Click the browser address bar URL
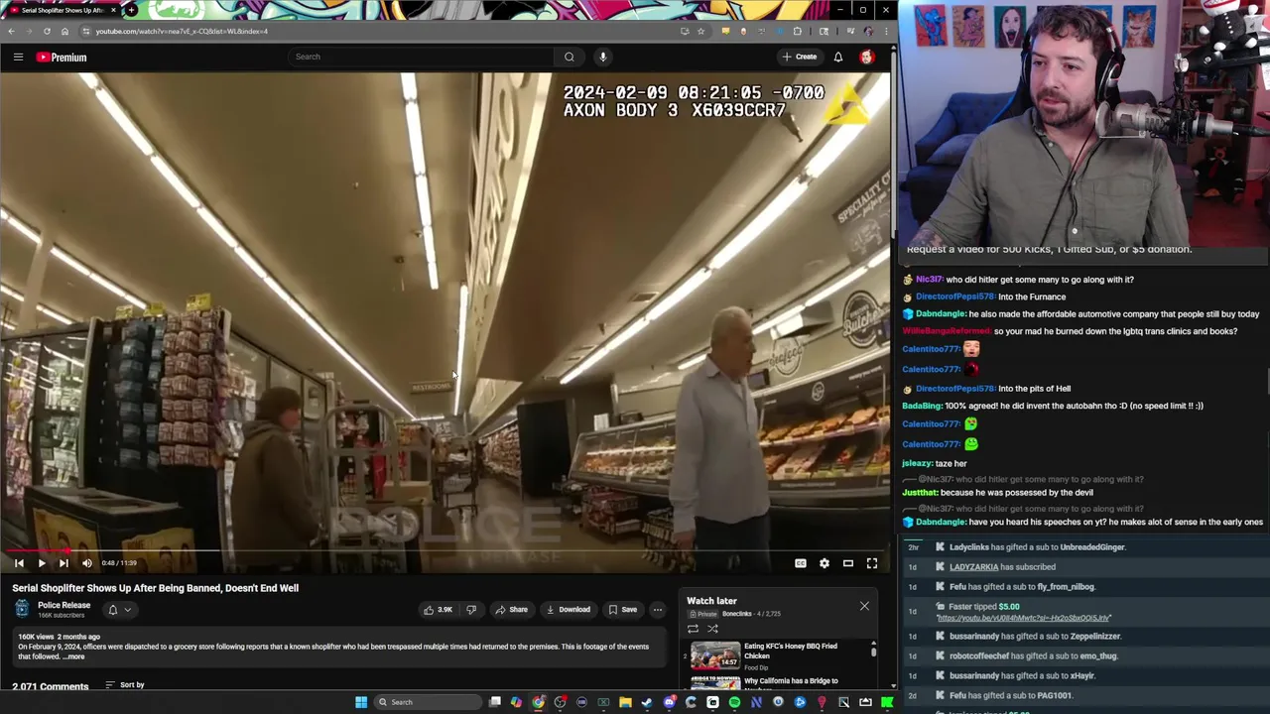The height and width of the screenshot is (714, 1270). pyautogui.click(x=182, y=31)
